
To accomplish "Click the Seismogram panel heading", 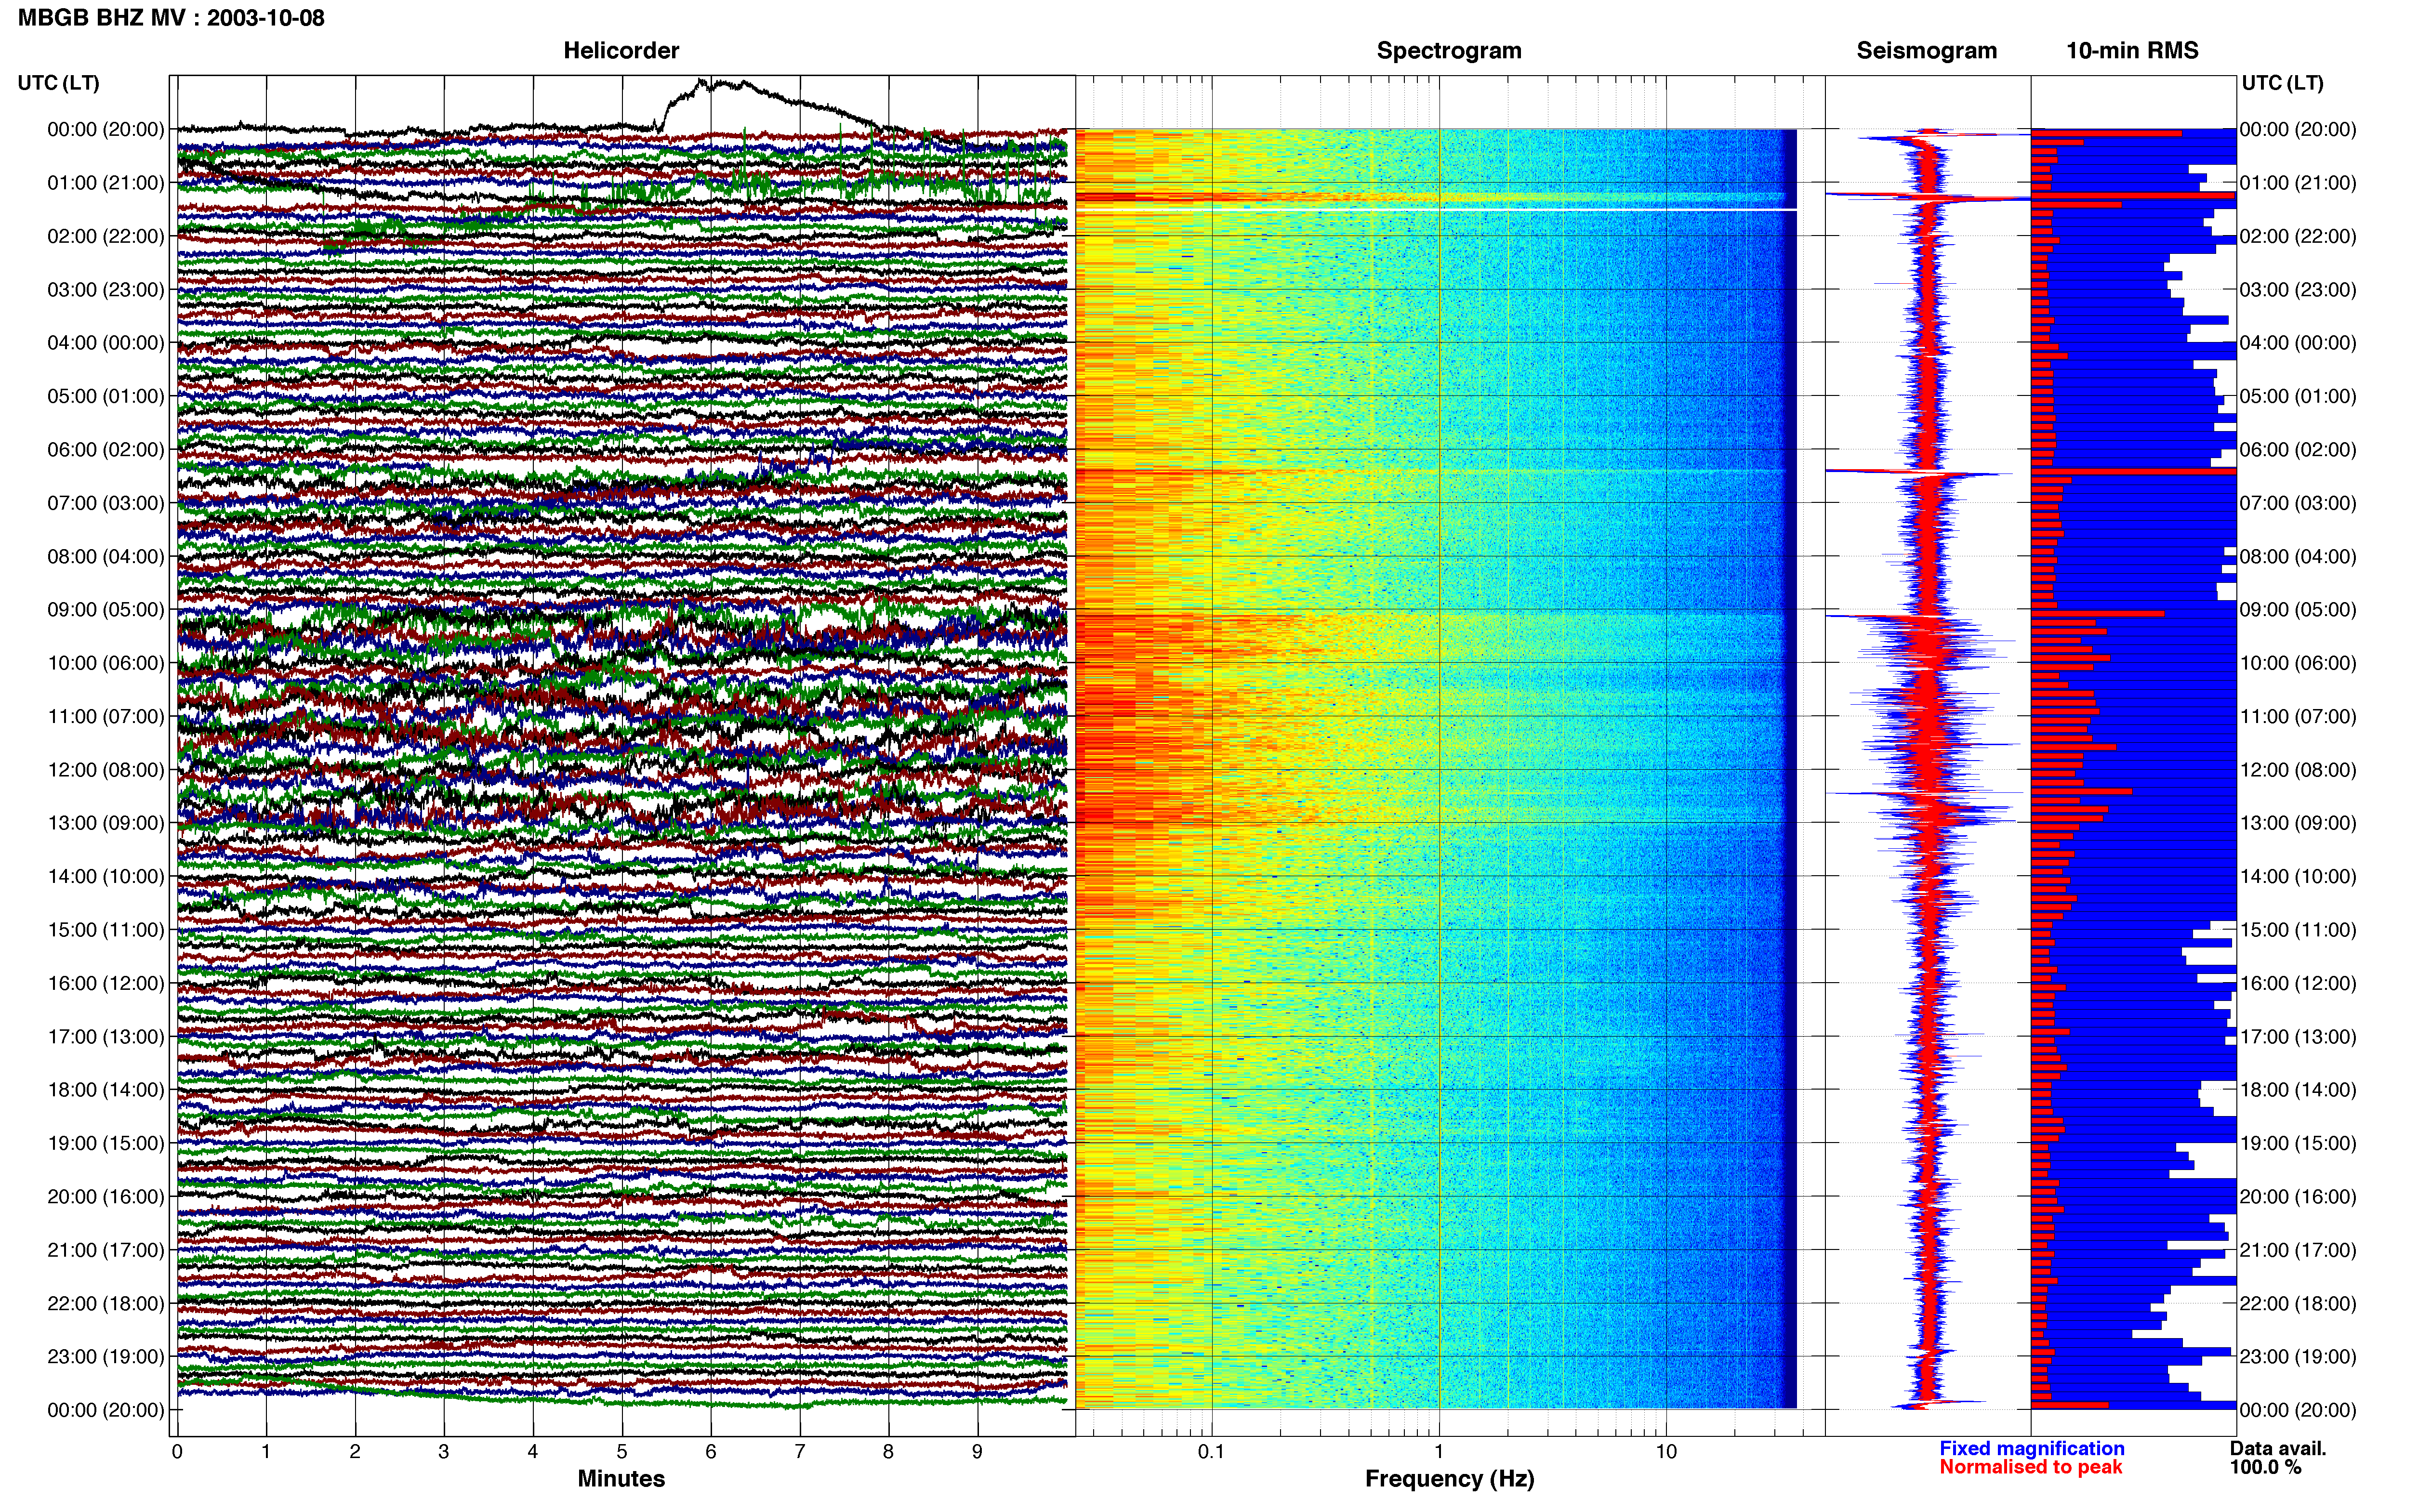I will 1926,50.
